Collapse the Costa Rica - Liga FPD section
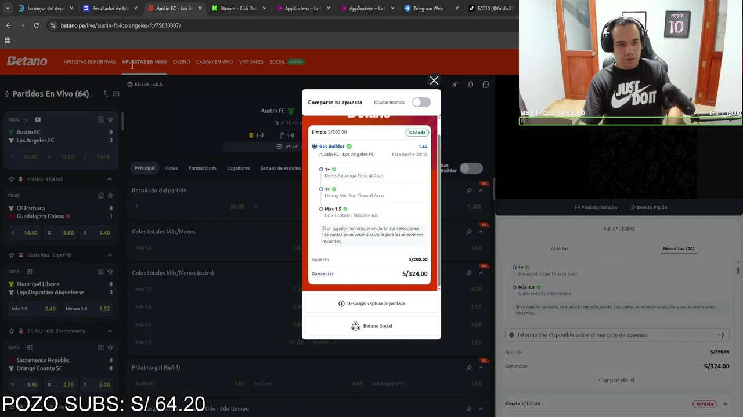Viewport: 743px width, 417px height. coord(110,255)
